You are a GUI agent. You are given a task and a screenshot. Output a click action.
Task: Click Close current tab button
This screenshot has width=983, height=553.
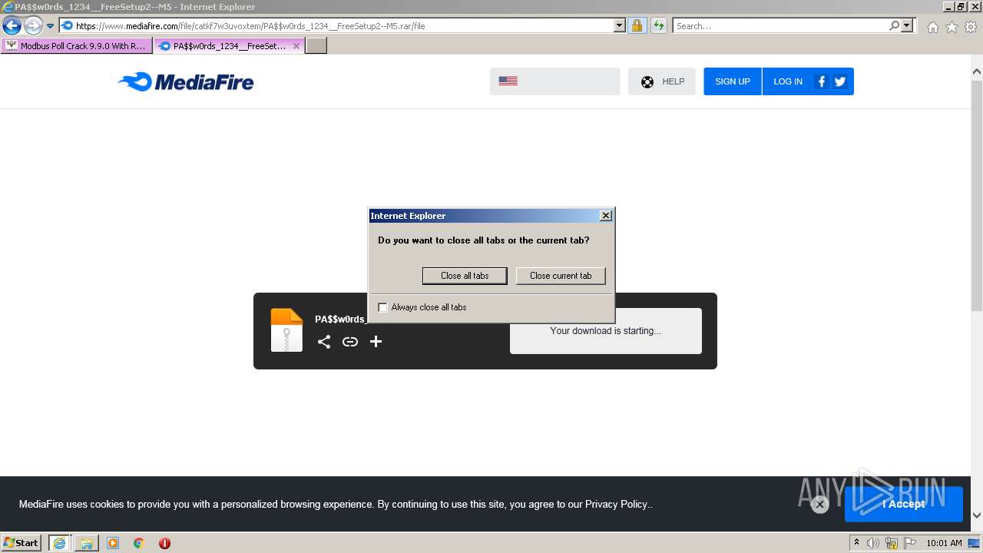pyautogui.click(x=561, y=276)
